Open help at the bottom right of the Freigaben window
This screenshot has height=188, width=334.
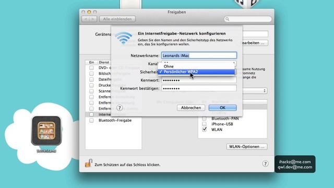tap(265, 163)
